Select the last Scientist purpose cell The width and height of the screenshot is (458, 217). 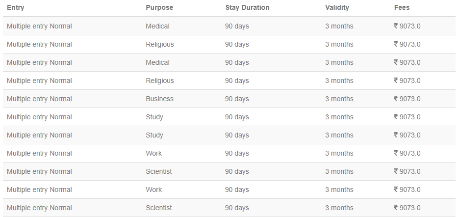click(158, 208)
